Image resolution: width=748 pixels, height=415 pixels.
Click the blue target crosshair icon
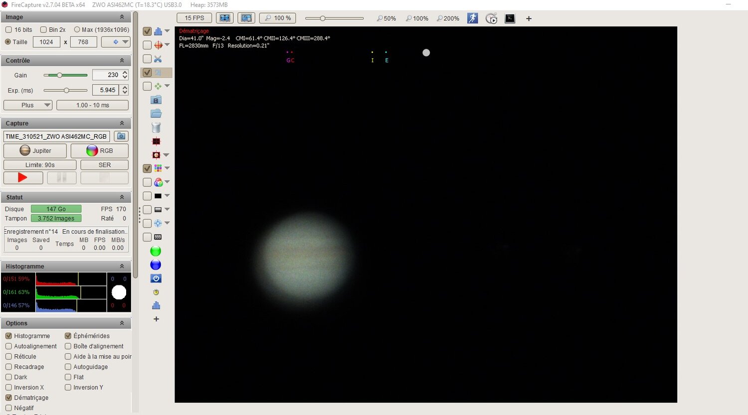pos(158,223)
